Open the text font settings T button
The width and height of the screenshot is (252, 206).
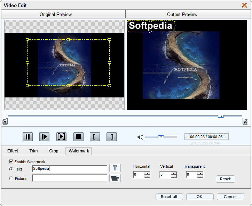(115, 168)
